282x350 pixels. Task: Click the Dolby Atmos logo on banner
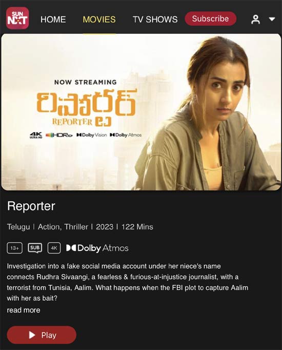click(x=126, y=135)
